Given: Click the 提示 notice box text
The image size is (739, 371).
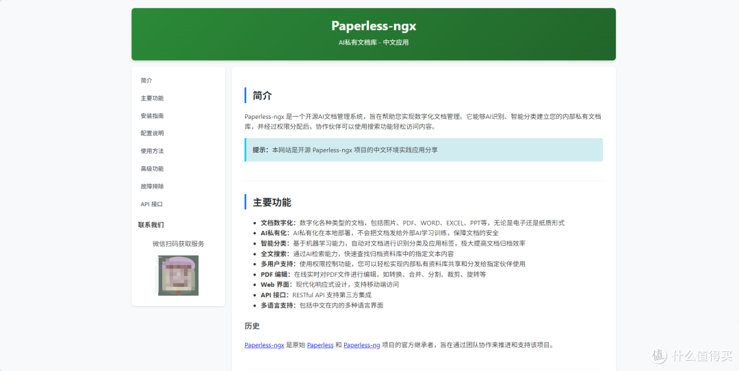Looking at the screenshot, I should point(345,150).
